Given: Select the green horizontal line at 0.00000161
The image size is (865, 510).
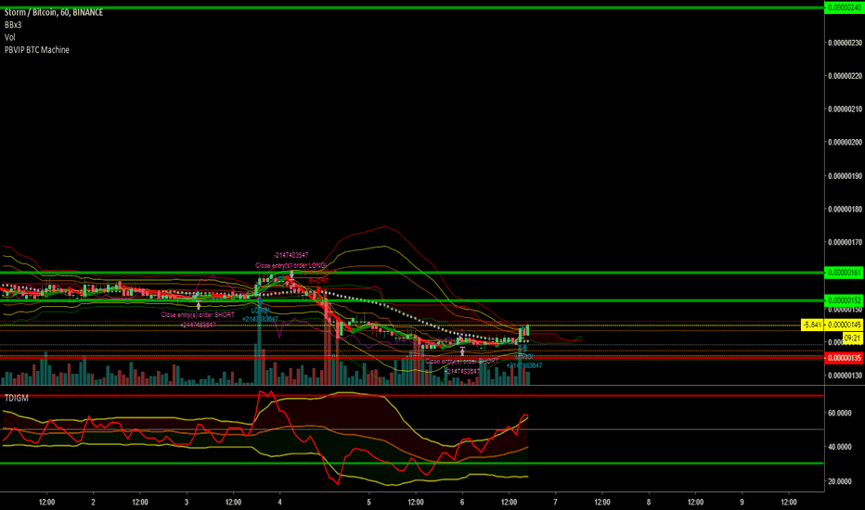Looking at the screenshot, I should coord(411,273).
